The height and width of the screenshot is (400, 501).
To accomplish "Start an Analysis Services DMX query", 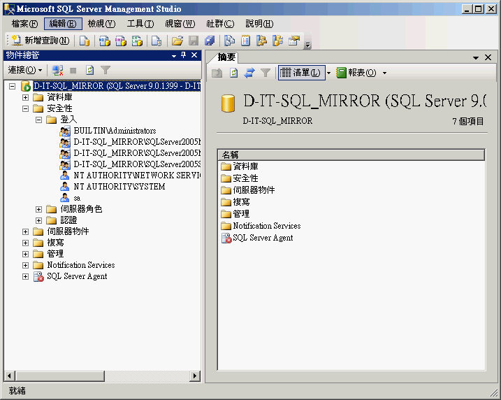I will [121, 41].
